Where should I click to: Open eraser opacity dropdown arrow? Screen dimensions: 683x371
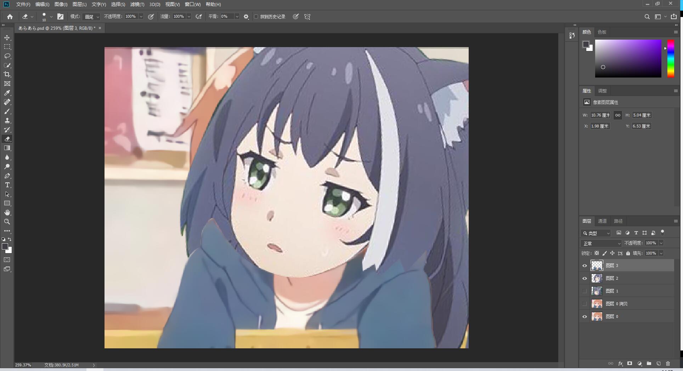[x=141, y=17]
